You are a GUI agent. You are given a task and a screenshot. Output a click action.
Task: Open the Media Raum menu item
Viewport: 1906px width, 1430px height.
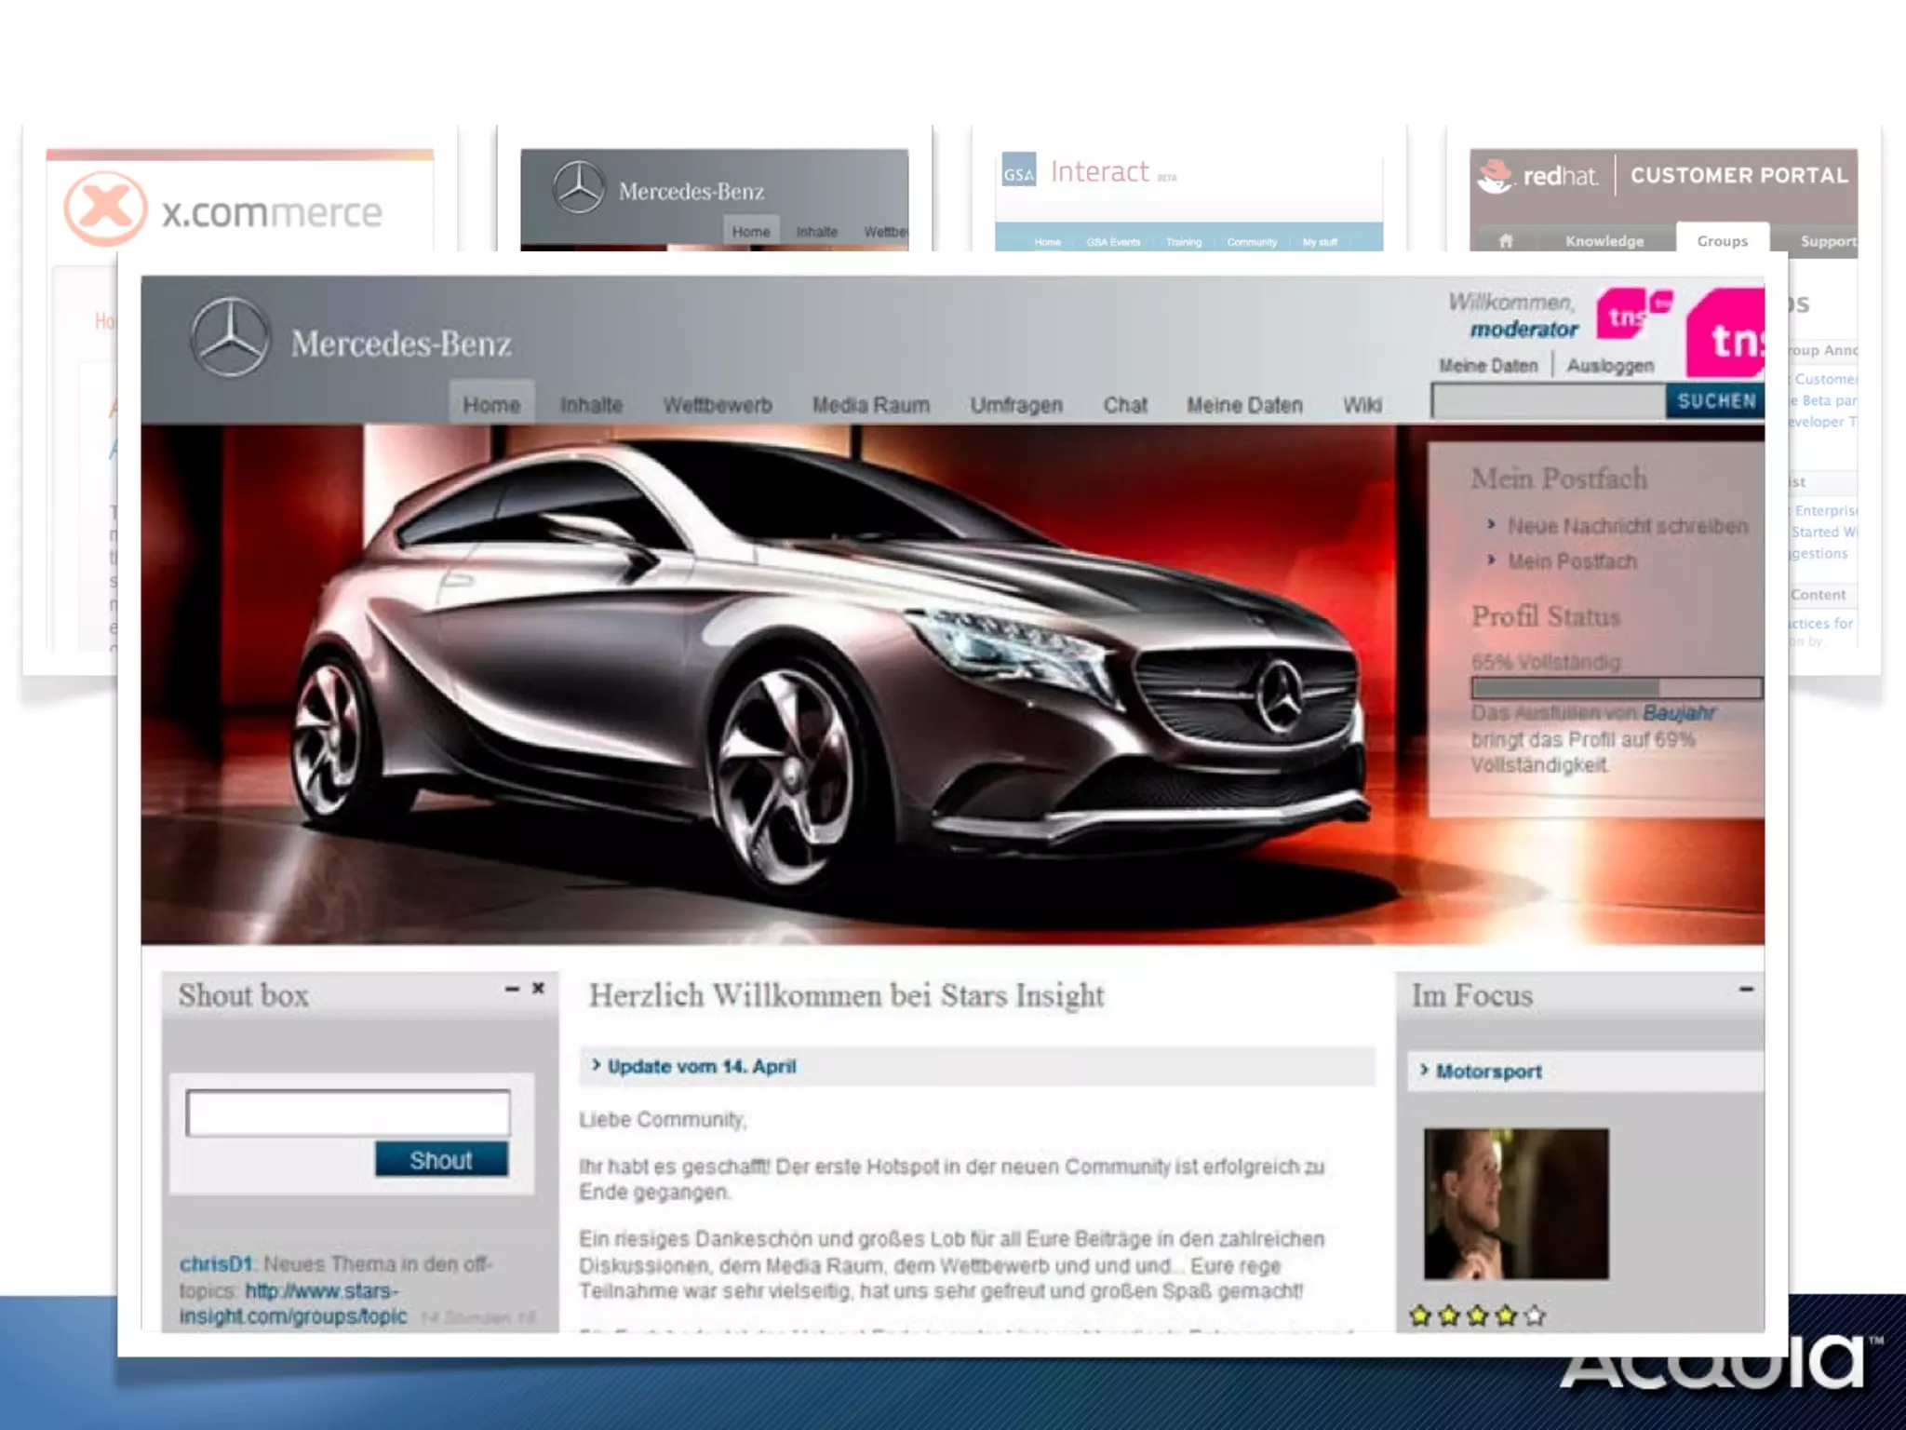(870, 405)
